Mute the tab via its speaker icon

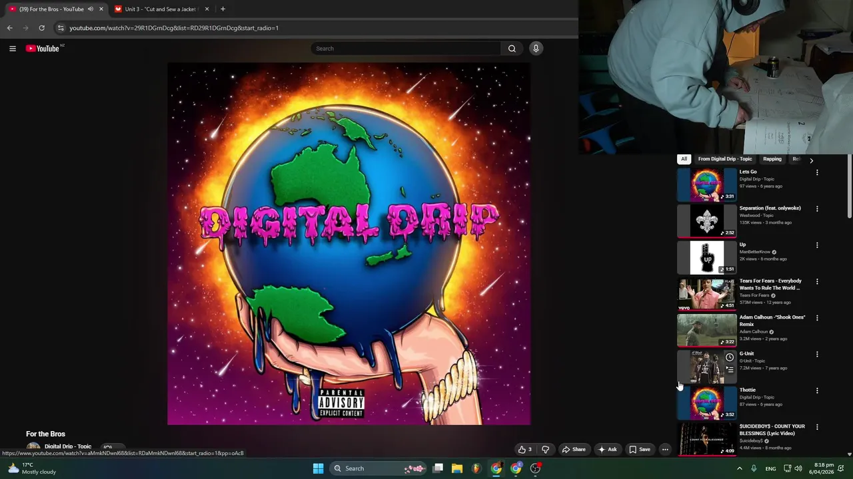point(90,9)
